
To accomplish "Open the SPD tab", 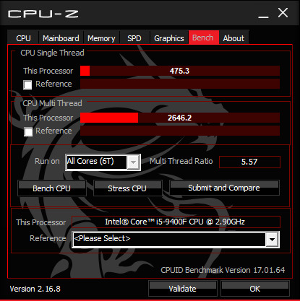I will tap(134, 38).
